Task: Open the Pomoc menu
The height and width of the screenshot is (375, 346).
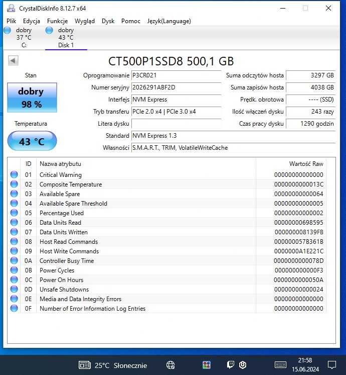Action: pos(131,21)
